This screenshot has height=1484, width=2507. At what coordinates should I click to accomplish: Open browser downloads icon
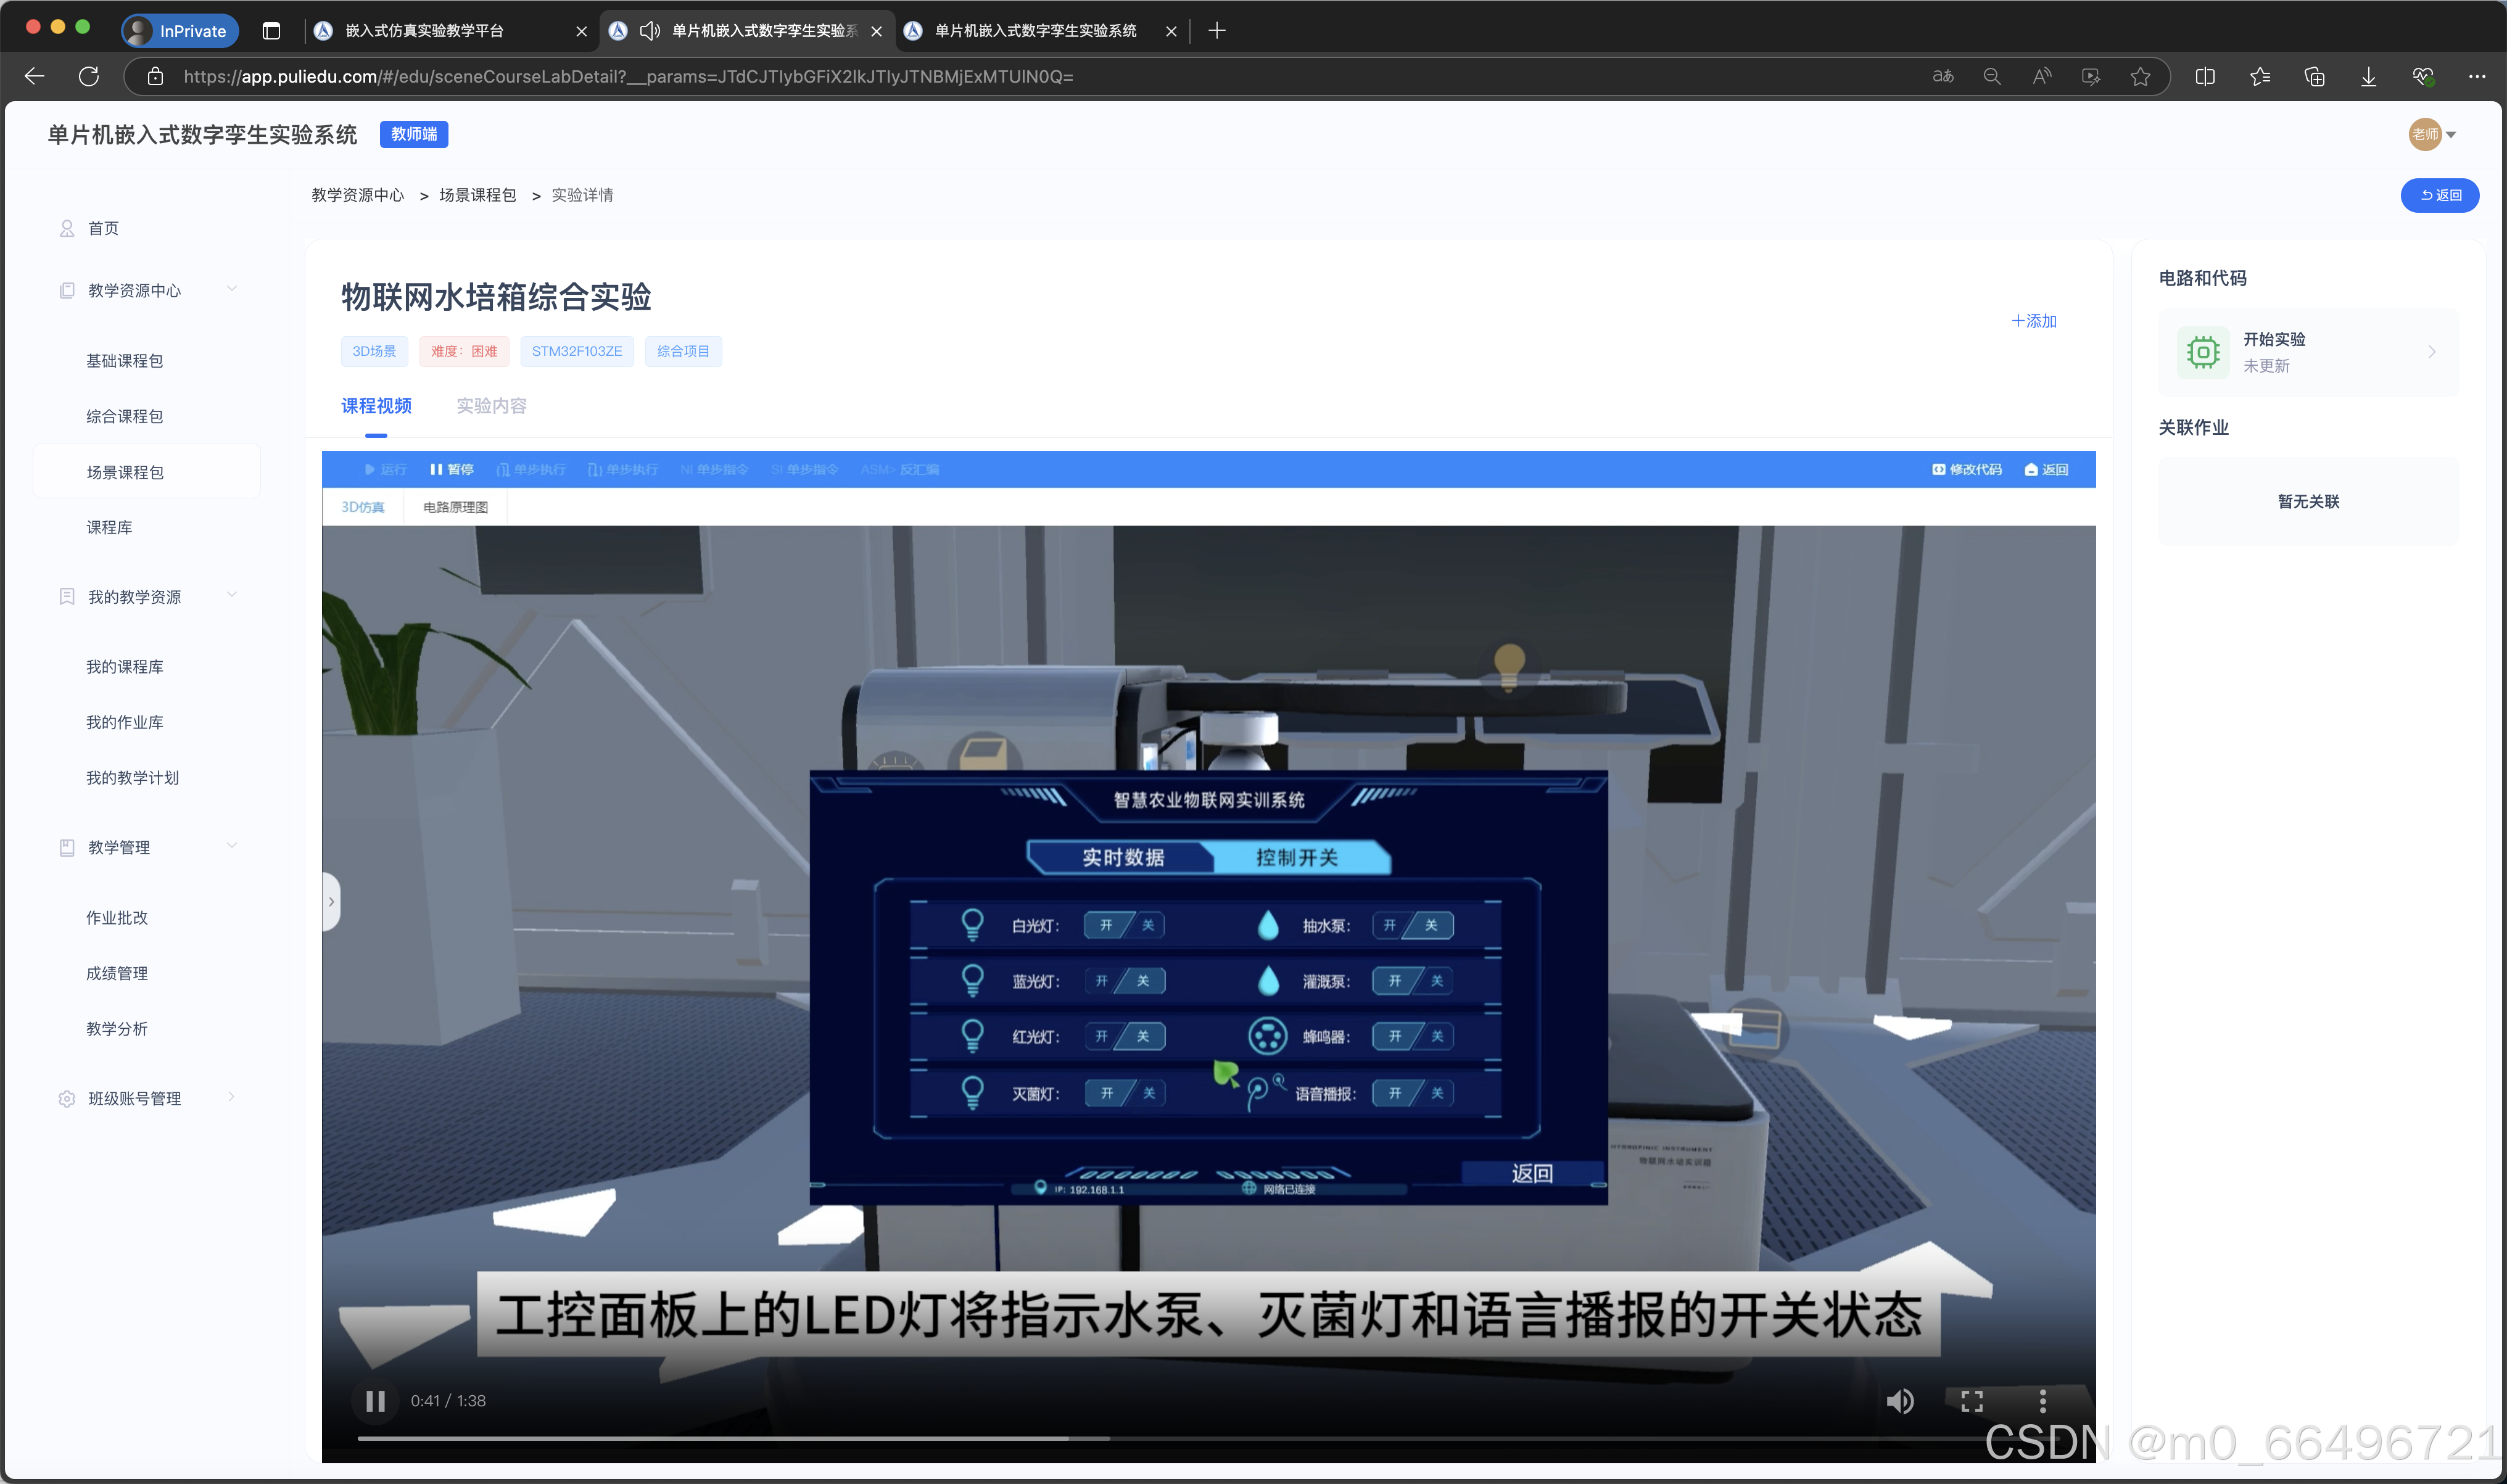(x=2368, y=76)
